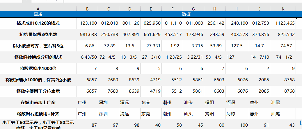Select the 将数据右边使用+补齐 label cell
Viewport: 302px width, 129px height.
pos(38,114)
